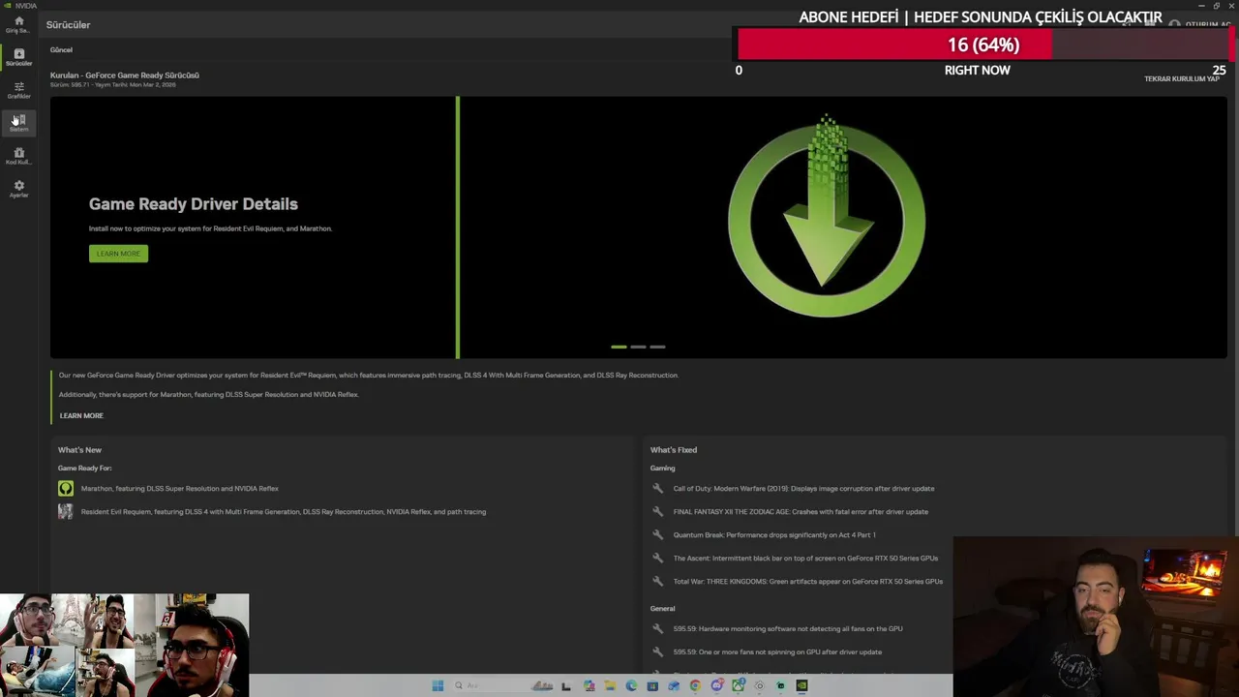Select the first banner carousel indicator

pos(619,347)
